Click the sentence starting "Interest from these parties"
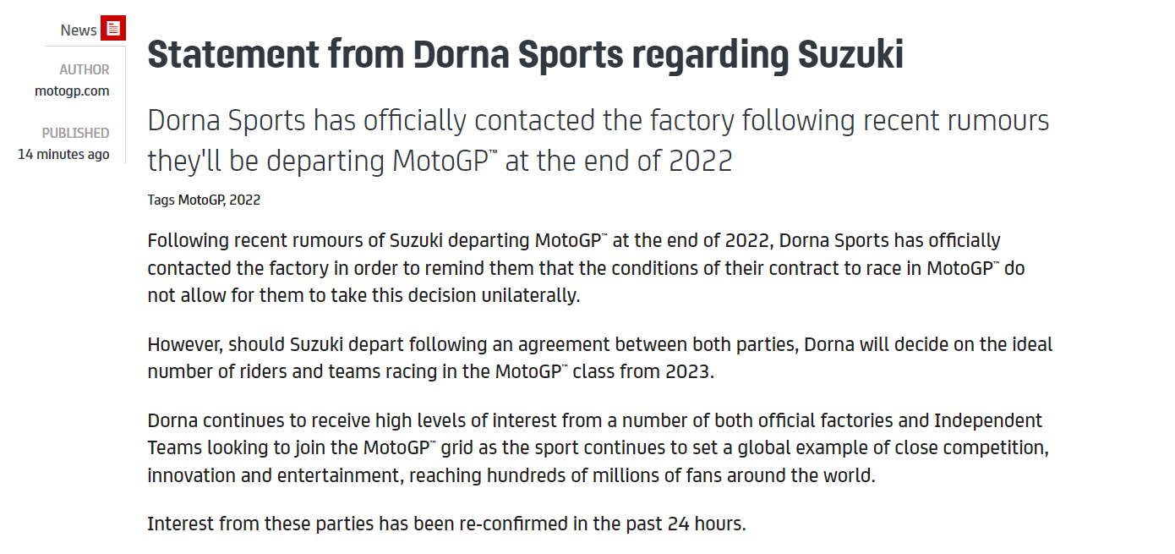The width and height of the screenshot is (1175, 554). tap(446, 524)
